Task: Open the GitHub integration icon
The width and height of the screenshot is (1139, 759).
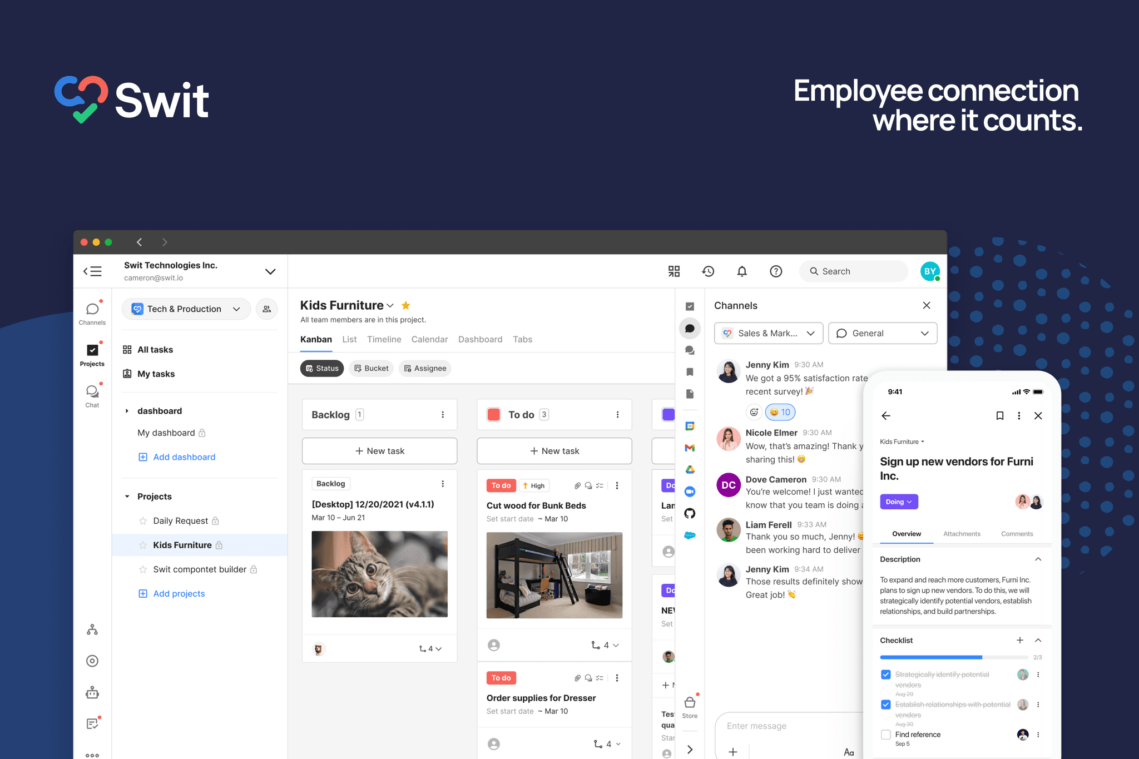Action: tap(690, 513)
